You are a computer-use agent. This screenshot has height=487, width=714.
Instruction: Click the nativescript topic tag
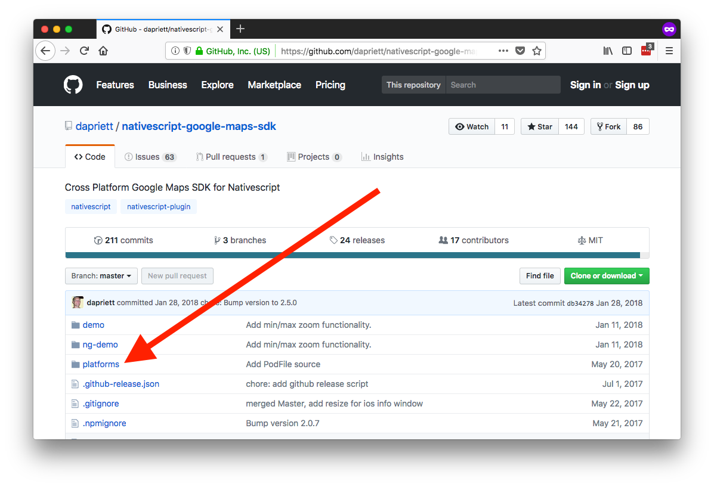point(91,206)
